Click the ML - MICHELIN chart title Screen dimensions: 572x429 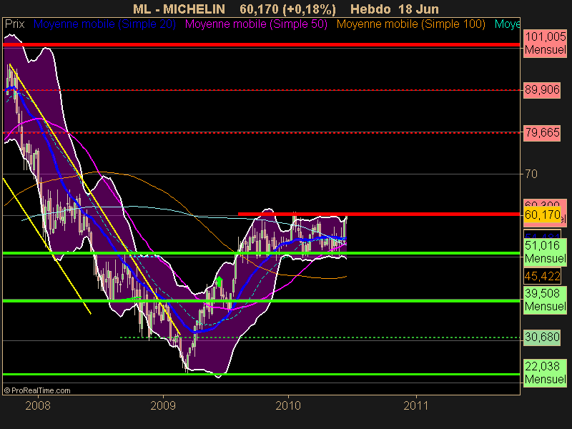coord(179,9)
